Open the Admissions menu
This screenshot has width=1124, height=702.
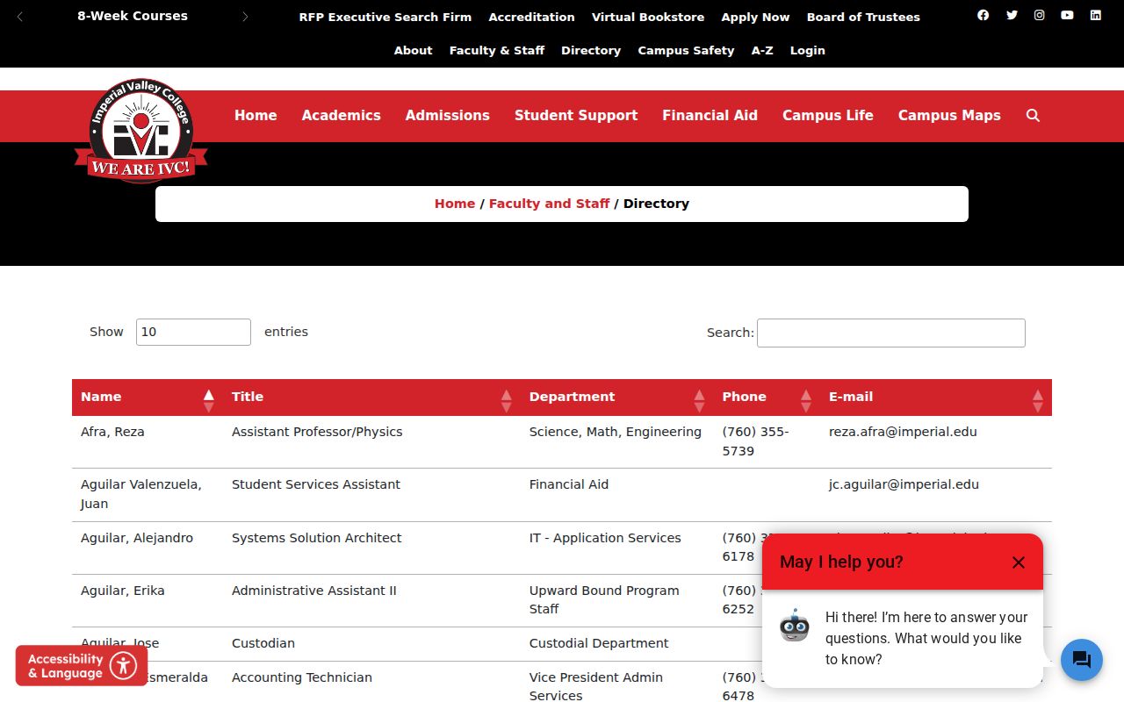click(x=448, y=116)
